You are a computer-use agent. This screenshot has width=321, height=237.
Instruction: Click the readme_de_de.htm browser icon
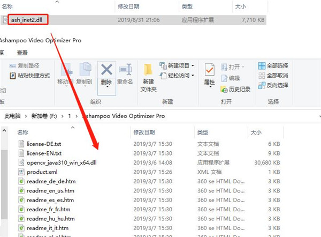(21, 181)
